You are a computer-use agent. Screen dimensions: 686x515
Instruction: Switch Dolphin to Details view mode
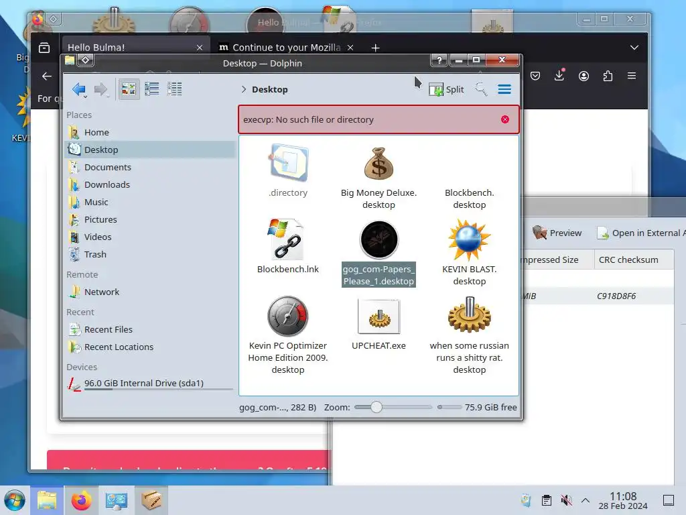point(175,89)
